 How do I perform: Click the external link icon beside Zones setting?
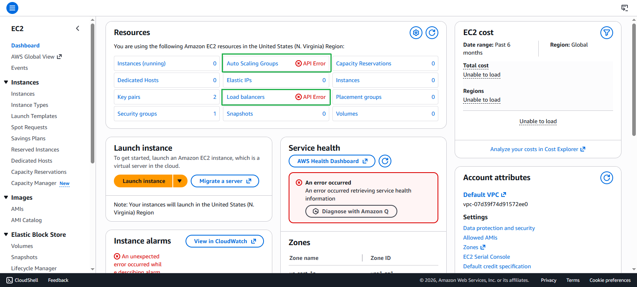click(483, 247)
